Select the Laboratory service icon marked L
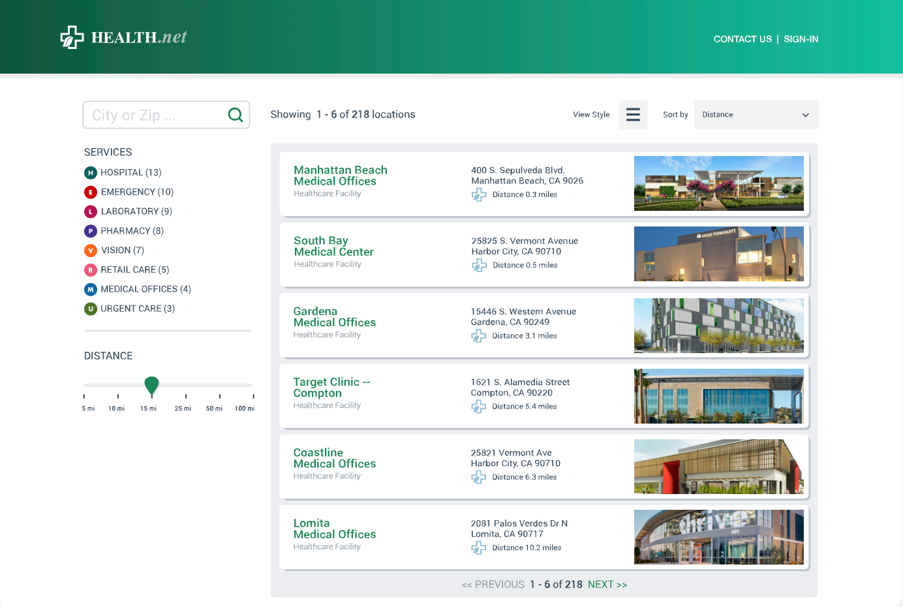 (x=91, y=211)
